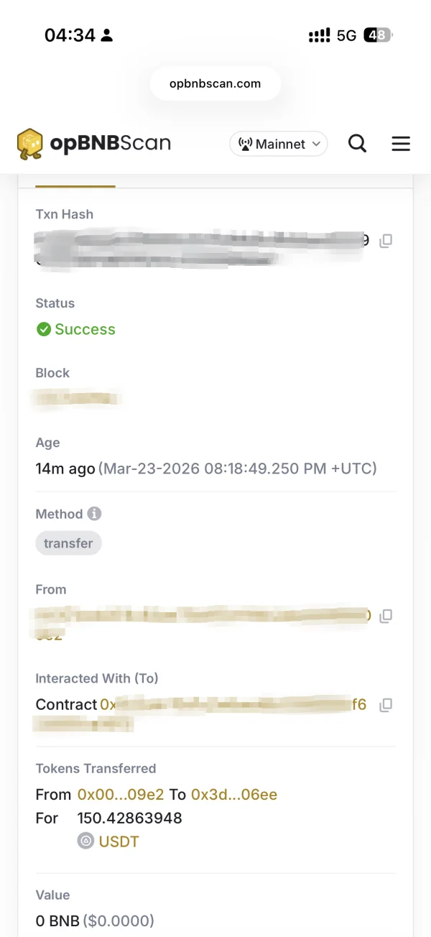Viewport: 431px width, 937px height.
Task: Click the From address link
Action: tap(201, 617)
